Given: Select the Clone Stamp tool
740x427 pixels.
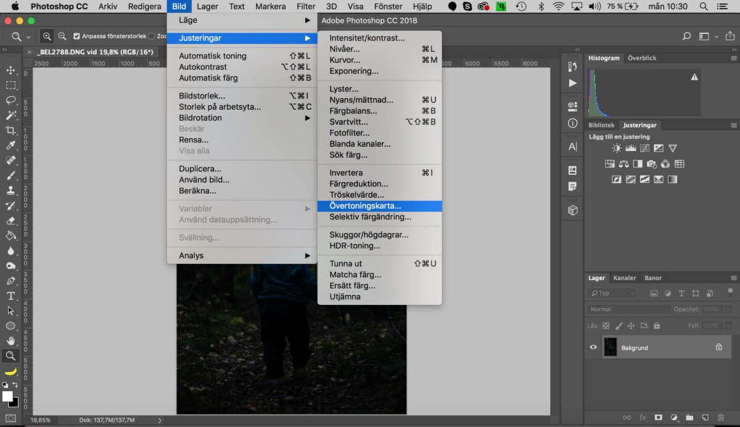Looking at the screenshot, I should tap(11, 190).
